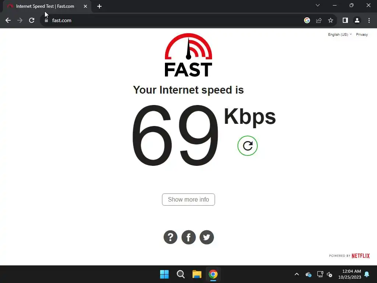Open the Privacy link

[x=362, y=35]
